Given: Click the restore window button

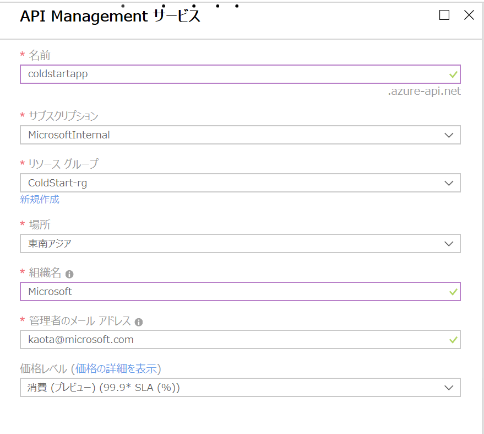Looking at the screenshot, I should point(444,15).
